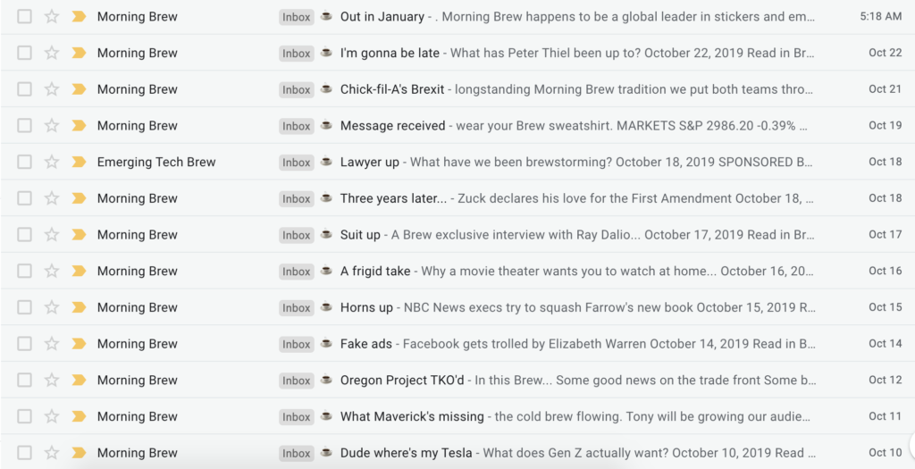Select the 'Suit up' email checkbox
Viewport: 915px width, 469px height.
24,234
